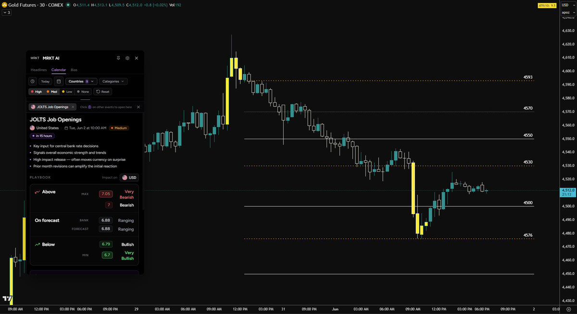Dismiss the 'Click on other events' hint
The height and width of the screenshot is (314, 577).
138,107
